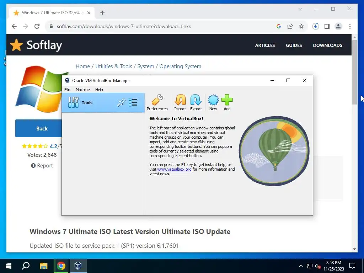Pin the Tools pane with pushpin icon
This screenshot has height=273, width=364.
[121, 102]
